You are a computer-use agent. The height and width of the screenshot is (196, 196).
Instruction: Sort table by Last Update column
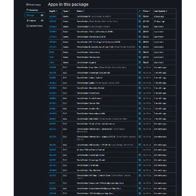pyautogui.click(x=161, y=11)
